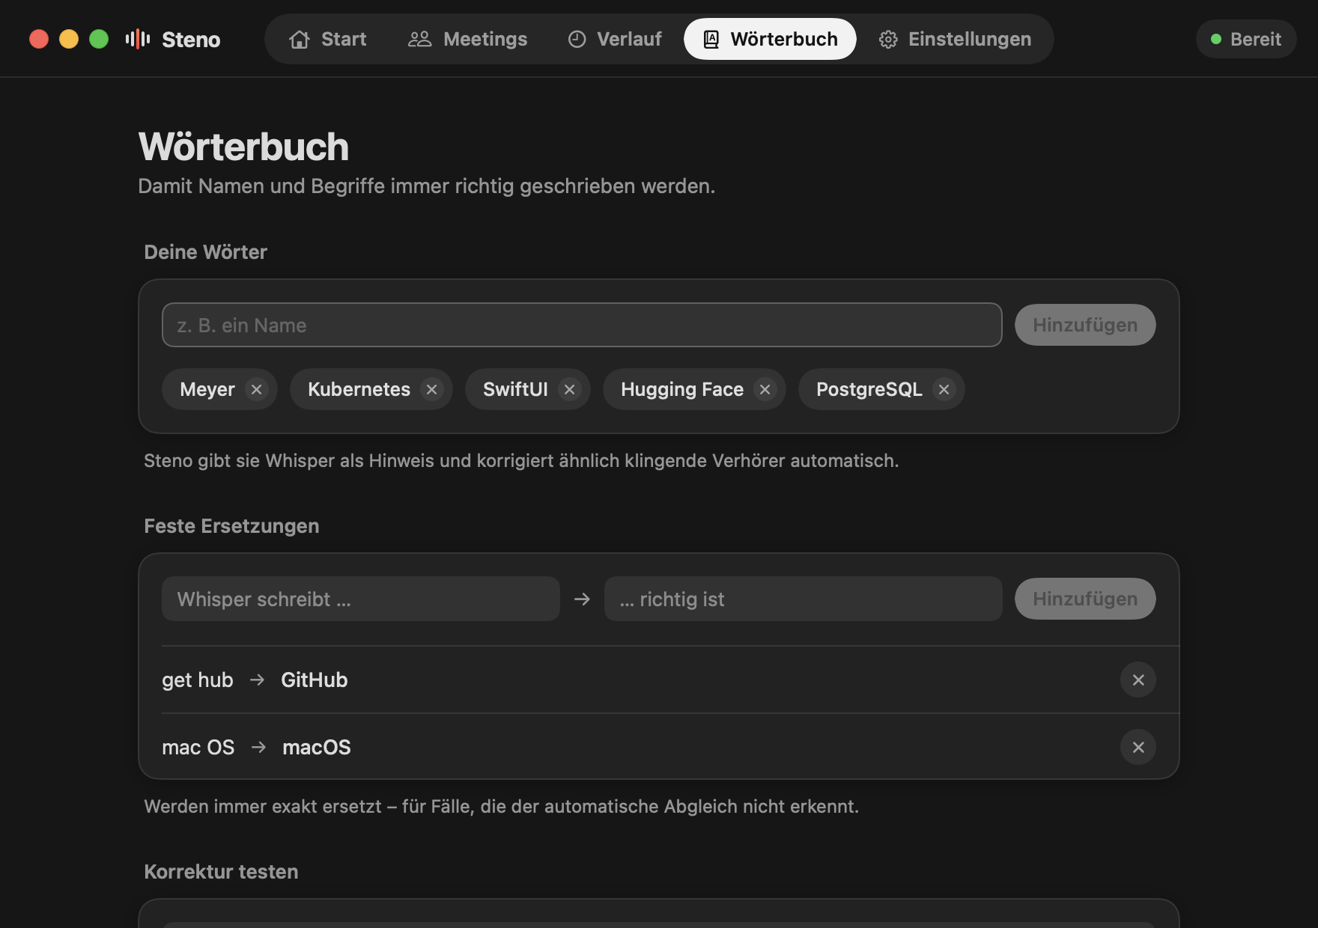
Task: Click the 'Whisper schreibt …' input field
Action: [361, 599]
